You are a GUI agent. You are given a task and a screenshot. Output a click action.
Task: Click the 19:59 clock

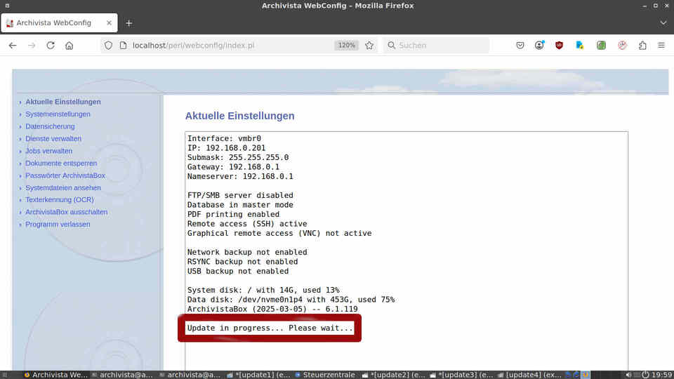[x=662, y=375]
